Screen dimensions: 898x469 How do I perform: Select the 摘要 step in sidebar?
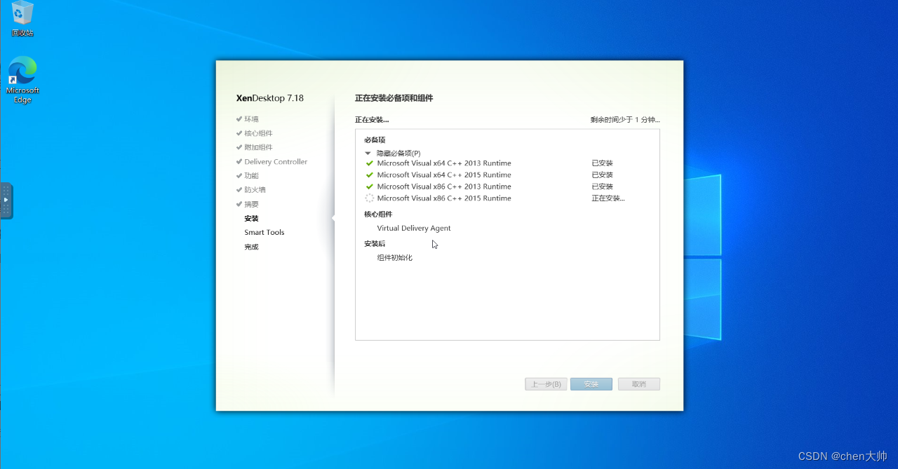click(x=251, y=205)
